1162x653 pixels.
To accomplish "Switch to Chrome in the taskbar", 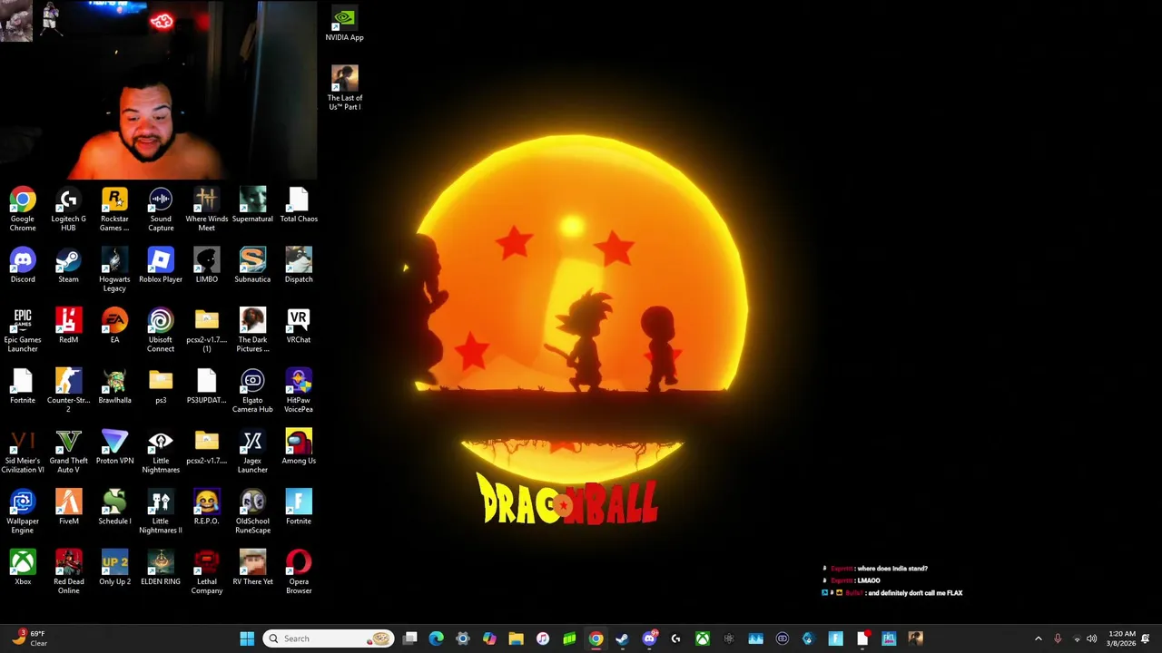I will click(596, 638).
